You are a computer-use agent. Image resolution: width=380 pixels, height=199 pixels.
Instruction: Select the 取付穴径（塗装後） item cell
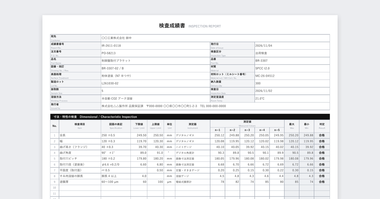pyautogui.click(x=80, y=165)
